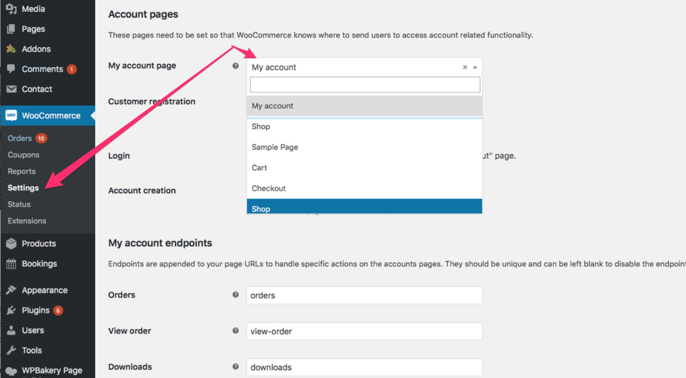
Task: Open Contact menu
Action: click(x=37, y=89)
